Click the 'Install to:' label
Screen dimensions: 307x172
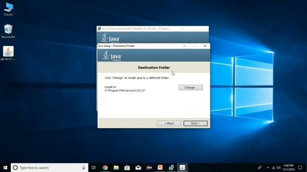[110, 87]
